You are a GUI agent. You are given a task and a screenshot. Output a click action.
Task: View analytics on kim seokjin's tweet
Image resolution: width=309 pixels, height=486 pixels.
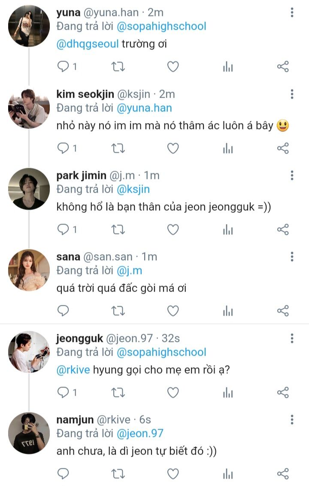pos(228,148)
